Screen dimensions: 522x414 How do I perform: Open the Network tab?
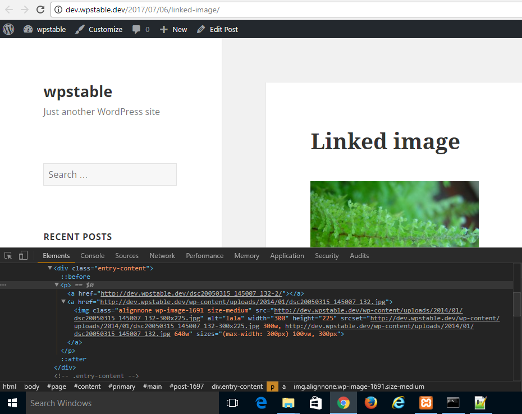tap(162, 256)
